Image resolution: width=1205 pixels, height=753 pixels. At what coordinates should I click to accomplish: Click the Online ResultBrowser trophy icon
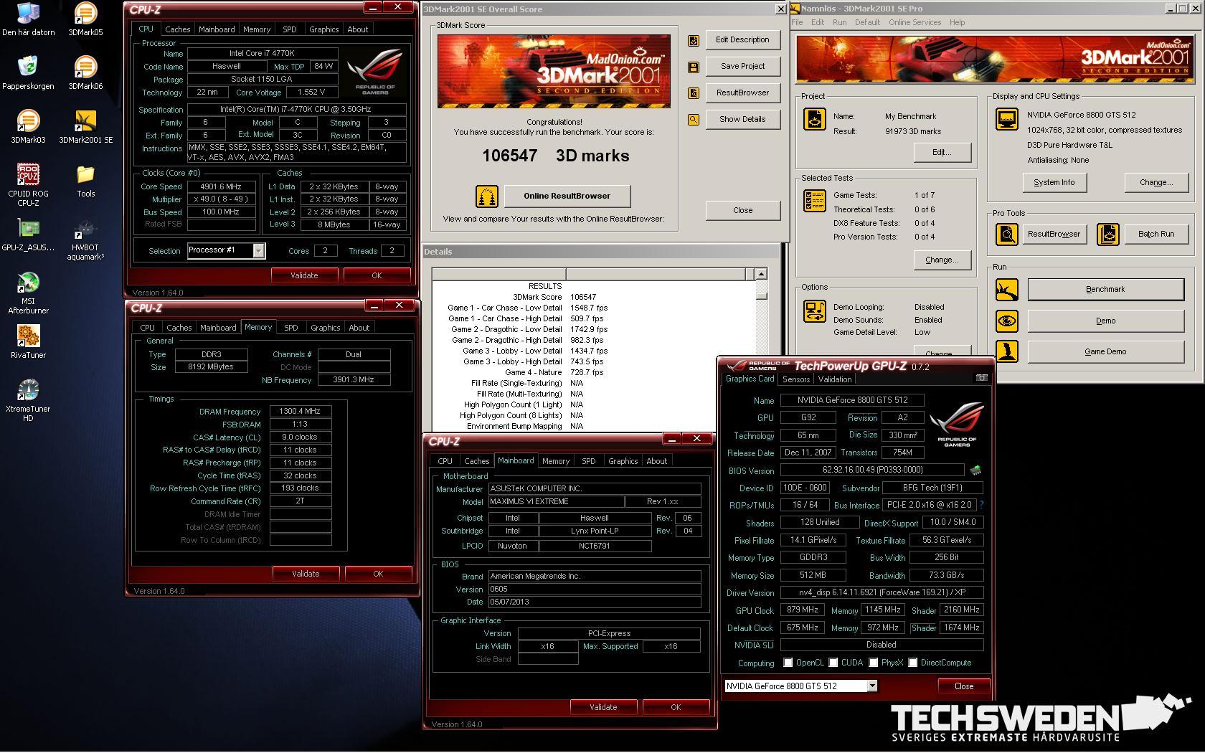pyautogui.click(x=487, y=196)
